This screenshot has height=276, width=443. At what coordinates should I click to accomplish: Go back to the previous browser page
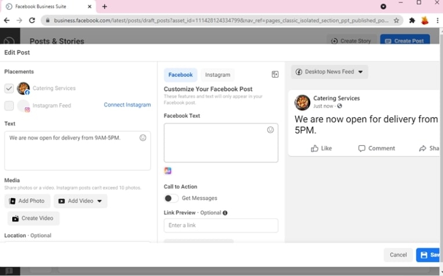(7, 20)
